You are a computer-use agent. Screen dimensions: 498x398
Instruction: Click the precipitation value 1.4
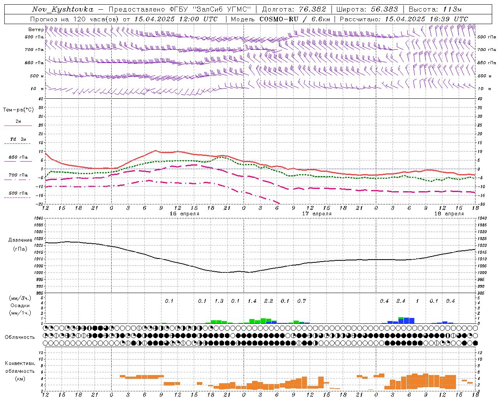pyautogui.click(x=252, y=301)
